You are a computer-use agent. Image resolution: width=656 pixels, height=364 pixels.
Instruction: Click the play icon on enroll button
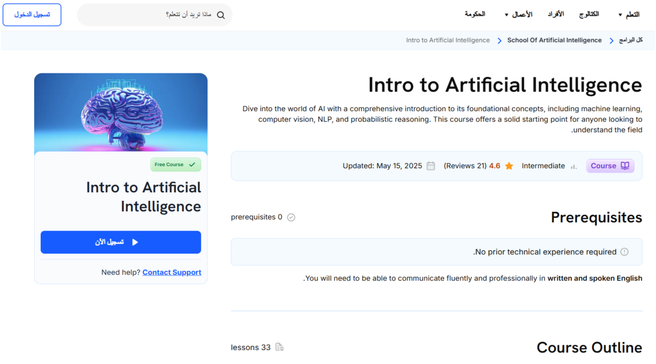[135, 242]
